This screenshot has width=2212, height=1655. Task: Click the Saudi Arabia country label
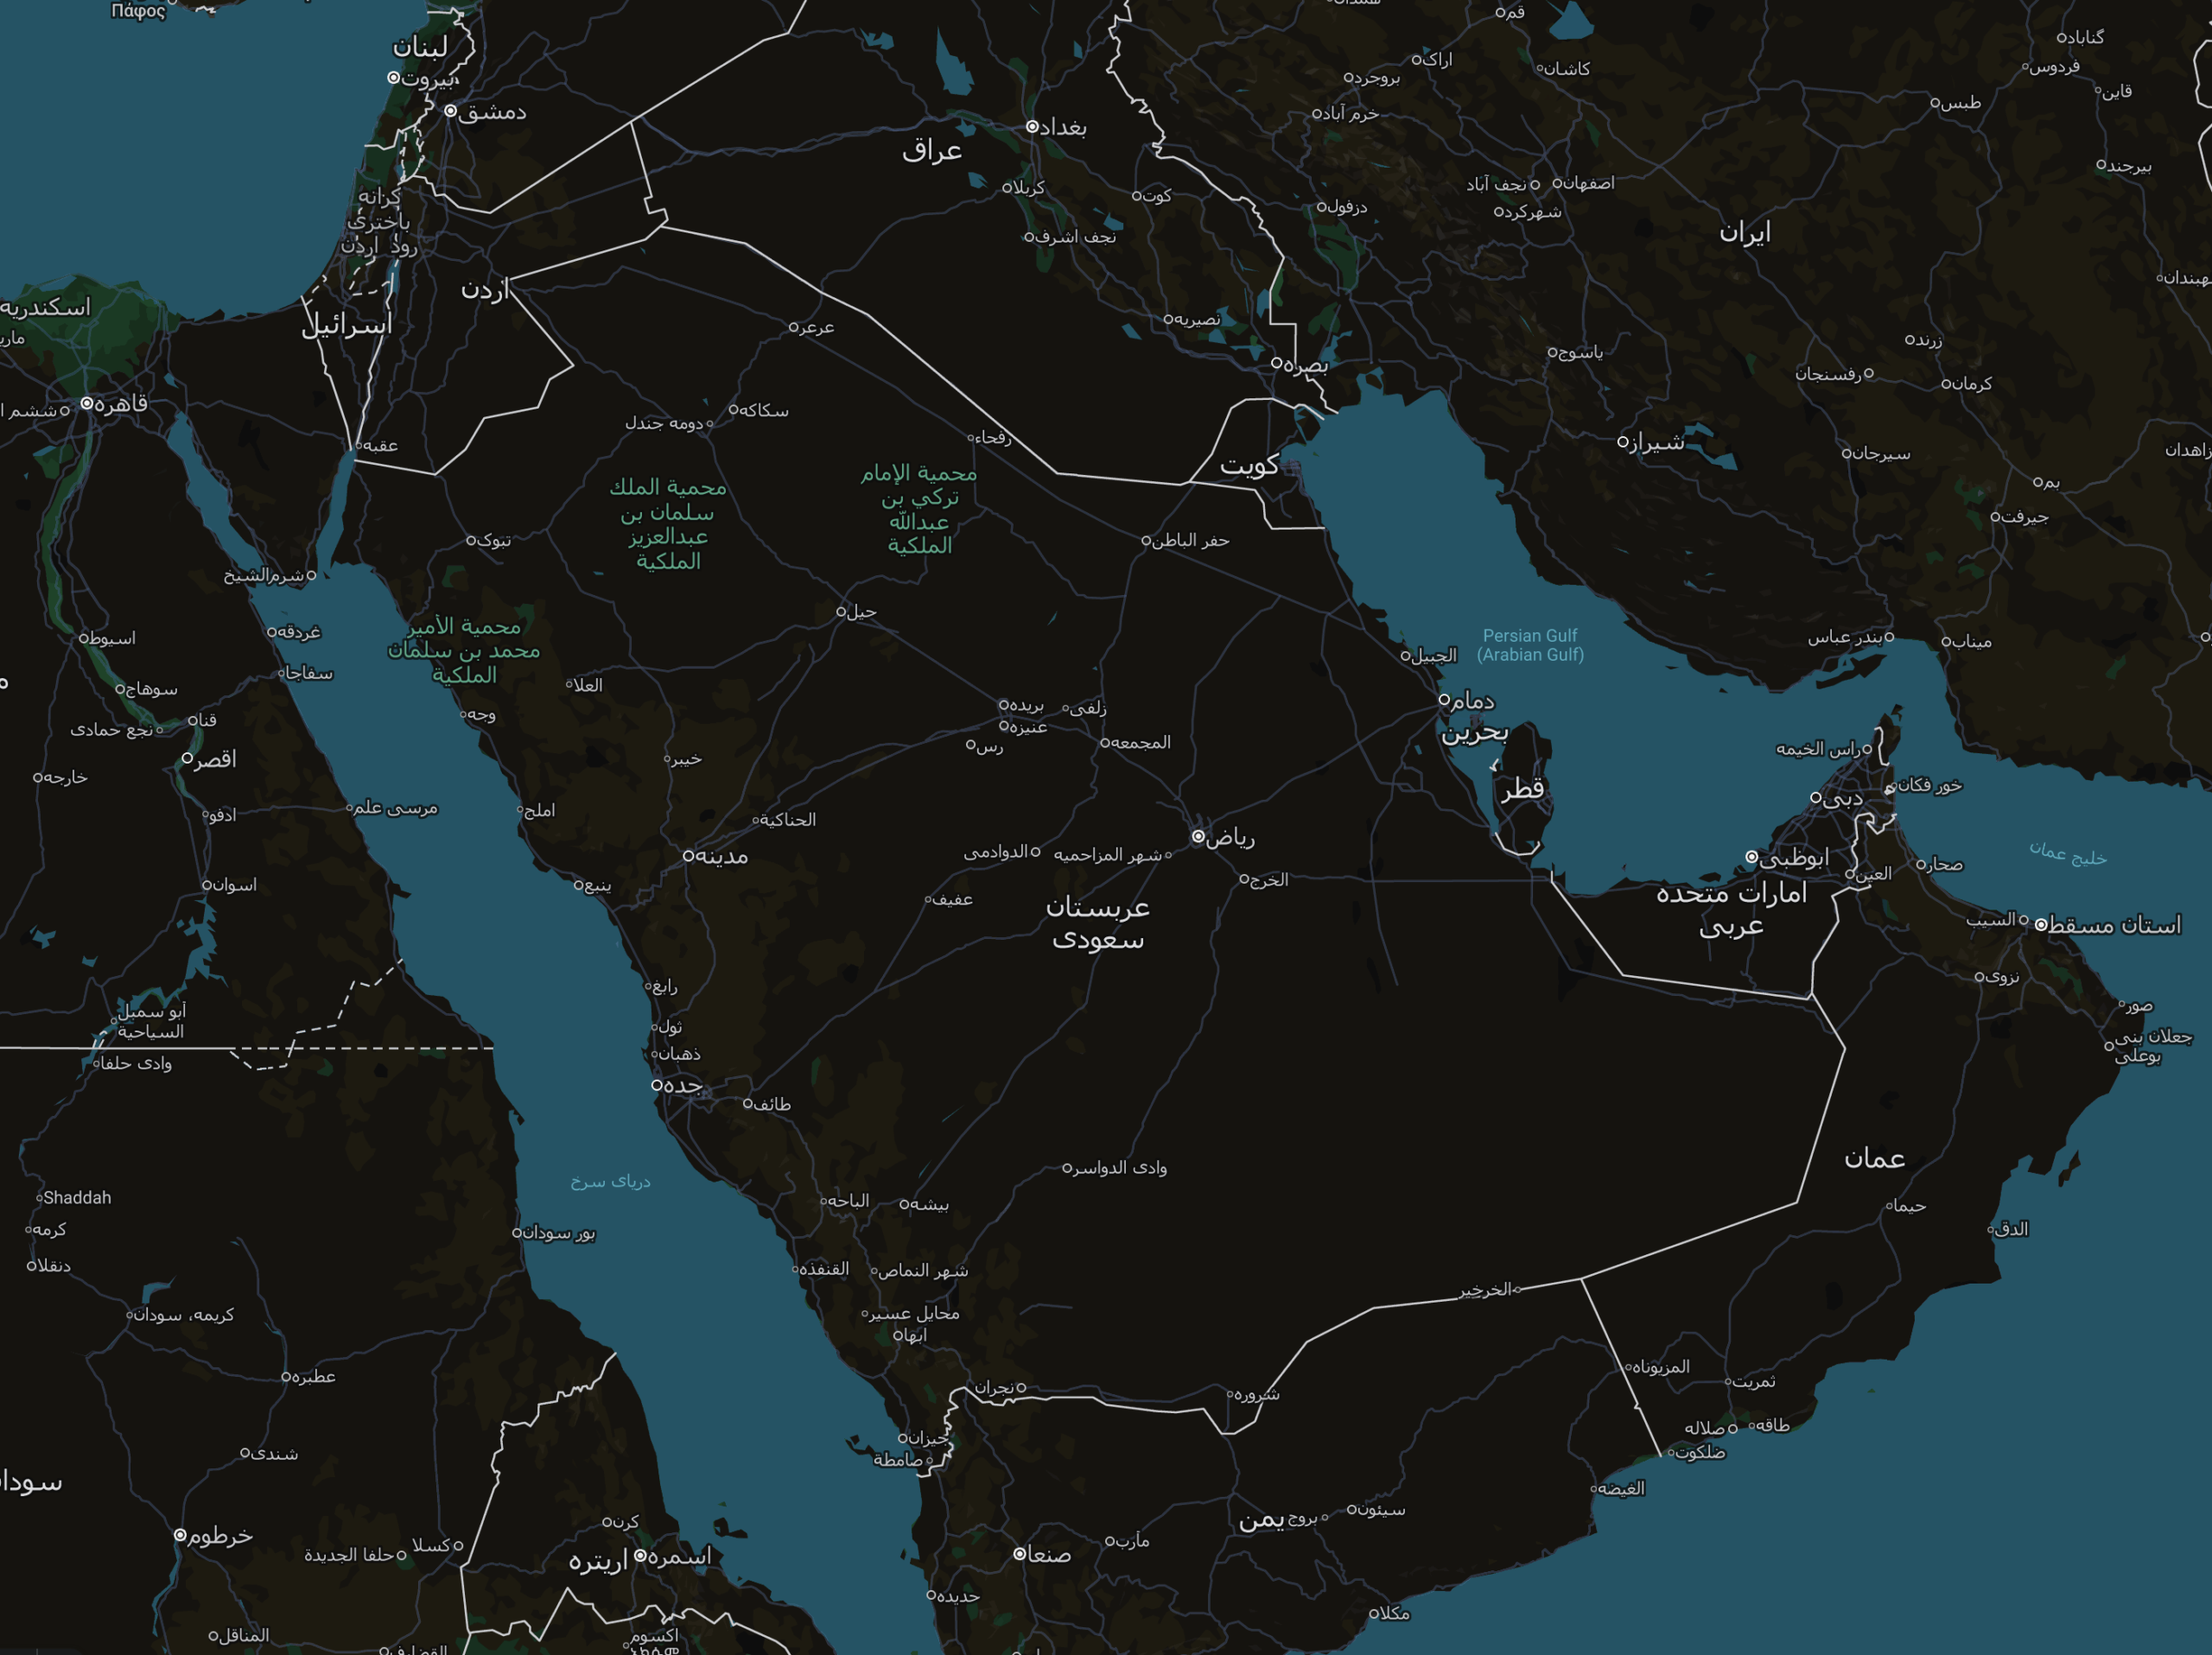click(x=1097, y=923)
